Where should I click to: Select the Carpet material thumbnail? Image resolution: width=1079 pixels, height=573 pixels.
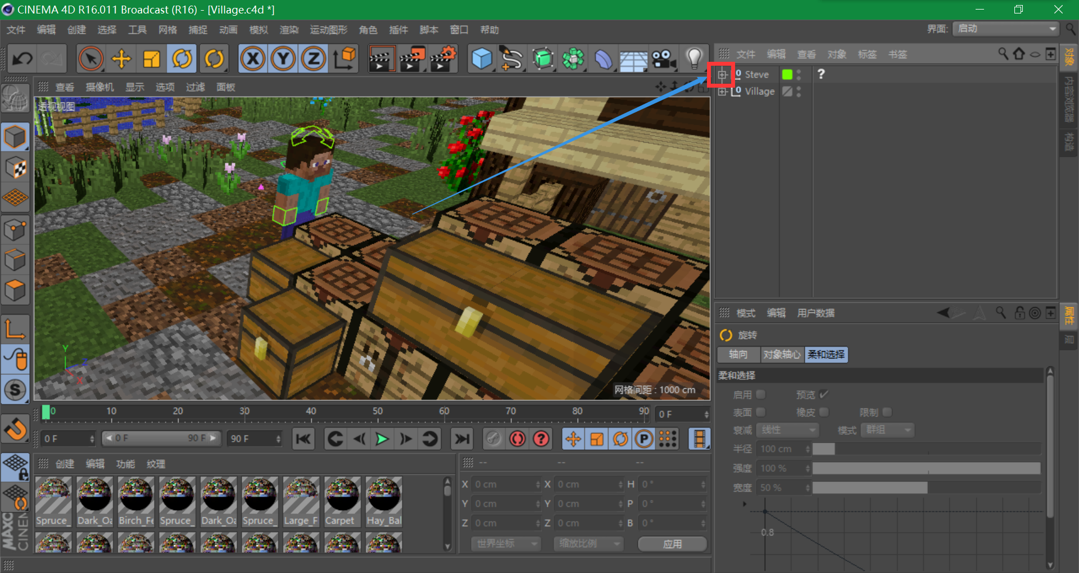point(342,501)
